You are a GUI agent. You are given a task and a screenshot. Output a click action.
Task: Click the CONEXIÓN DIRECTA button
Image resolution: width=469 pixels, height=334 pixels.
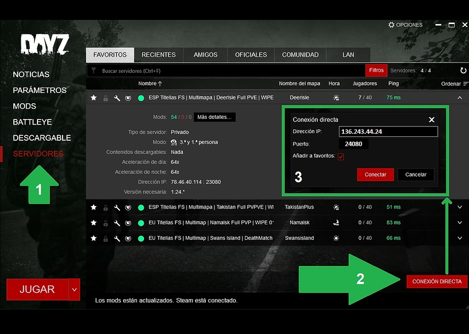click(436, 281)
